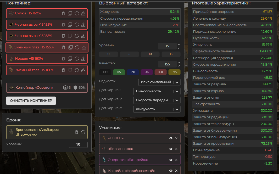Replace the Альбатрос-Штурмовик armor using refresh icon
Image resolution: width=279 pixels, height=174 pixels.
(x=83, y=132)
